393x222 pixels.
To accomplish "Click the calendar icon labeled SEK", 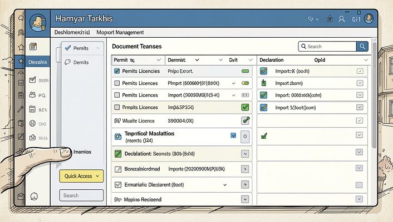I will 33,109.
